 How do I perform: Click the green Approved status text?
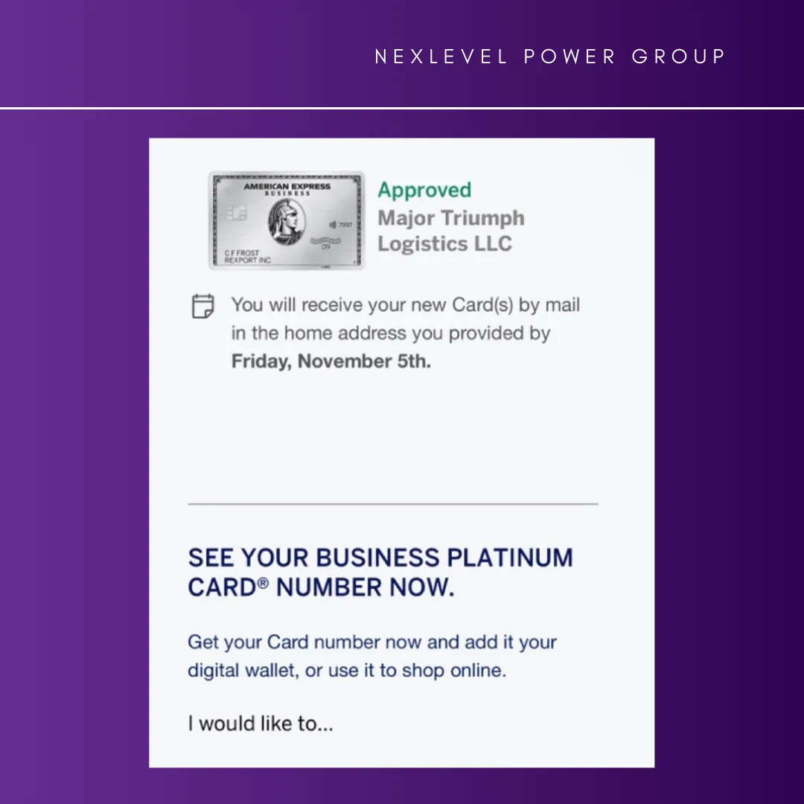point(424,190)
